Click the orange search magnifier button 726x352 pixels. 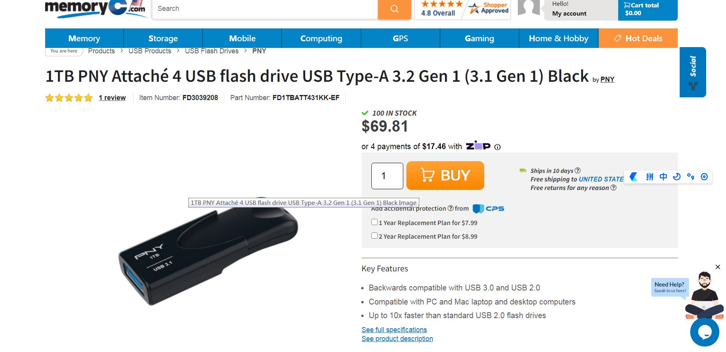(x=394, y=9)
